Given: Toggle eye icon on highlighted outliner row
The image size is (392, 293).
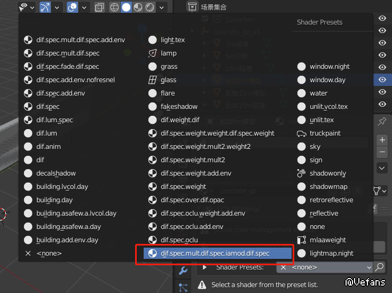Looking at the screenshot, I should pos(382,80).
